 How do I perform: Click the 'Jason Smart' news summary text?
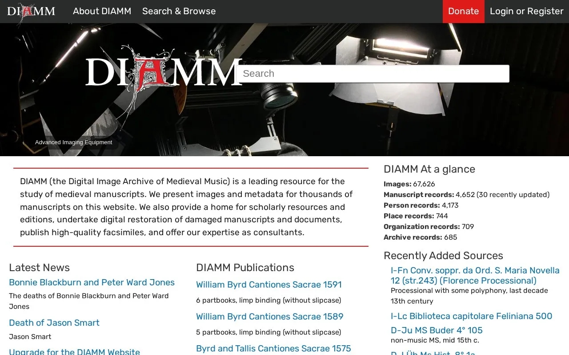[30, 337]
